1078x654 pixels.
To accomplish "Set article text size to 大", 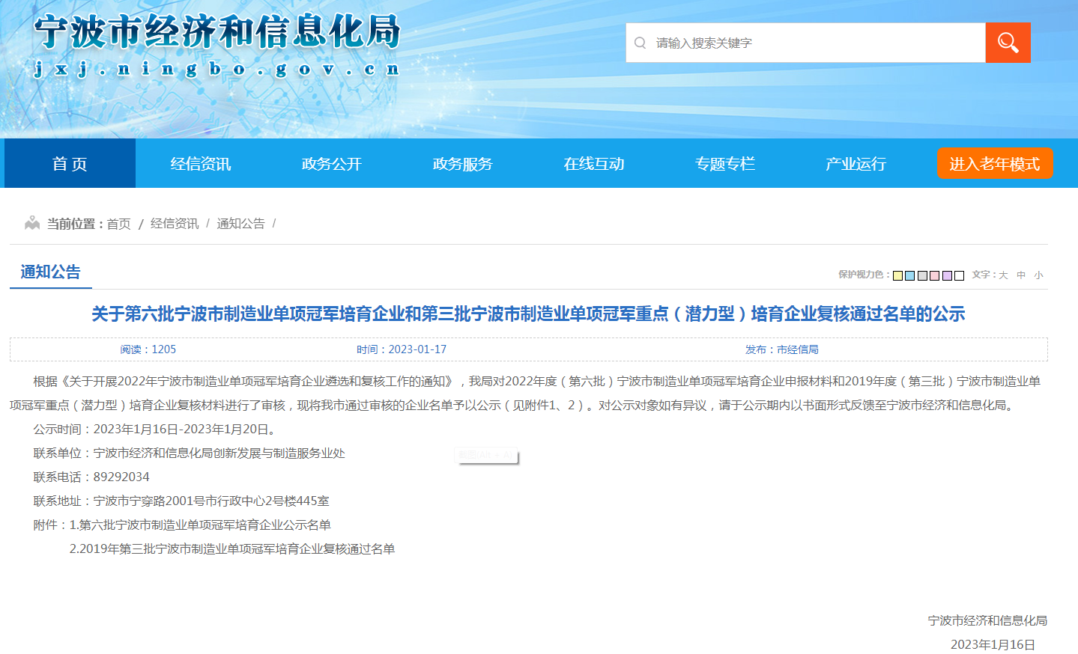I will point(1002,275).
